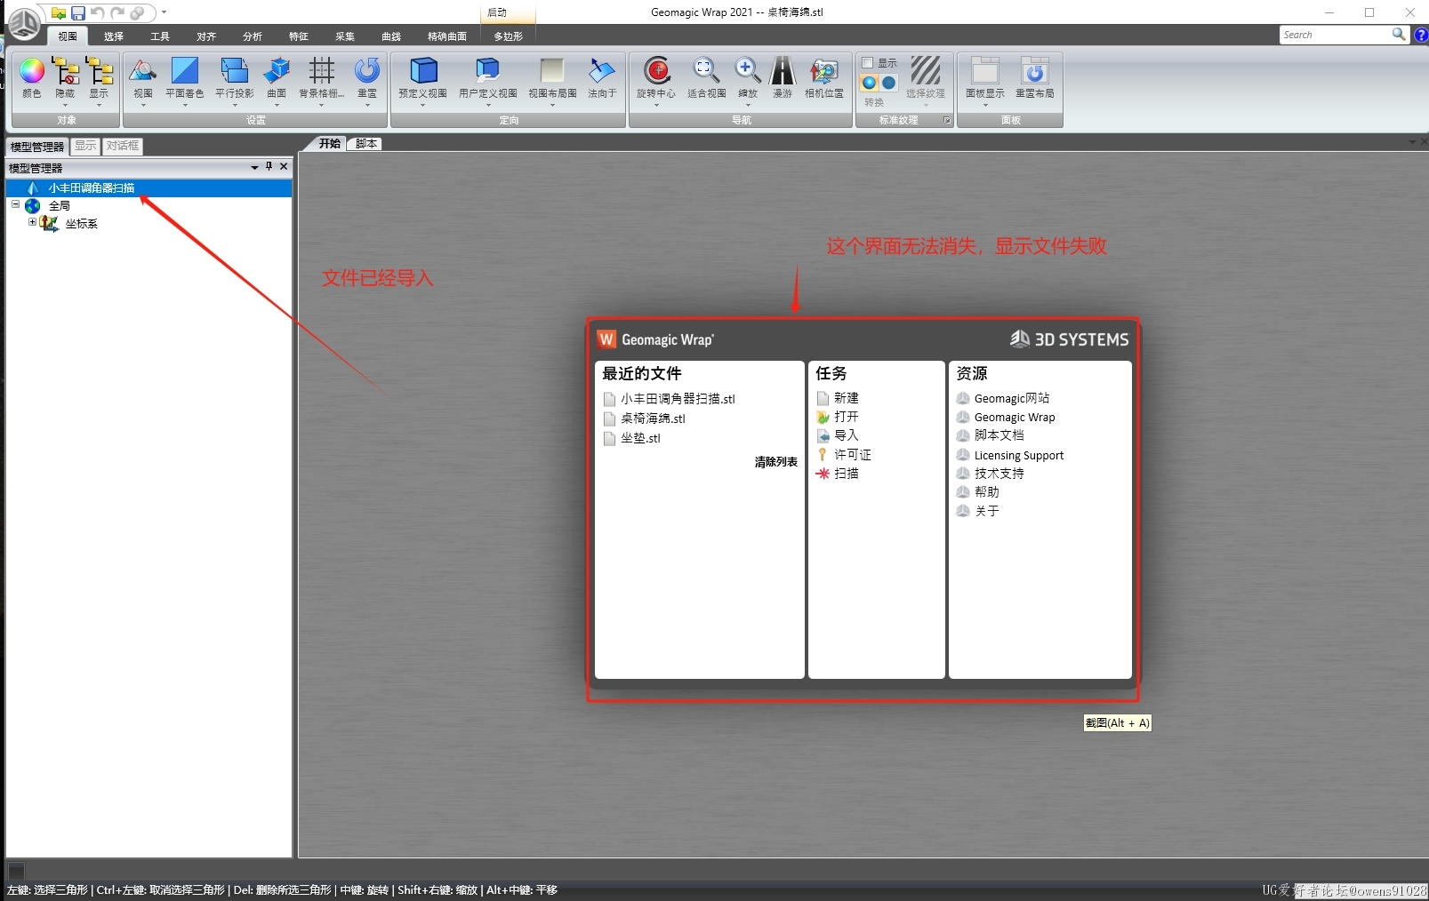Open the dropdown arrow under 旋转中心

(656, 105)
